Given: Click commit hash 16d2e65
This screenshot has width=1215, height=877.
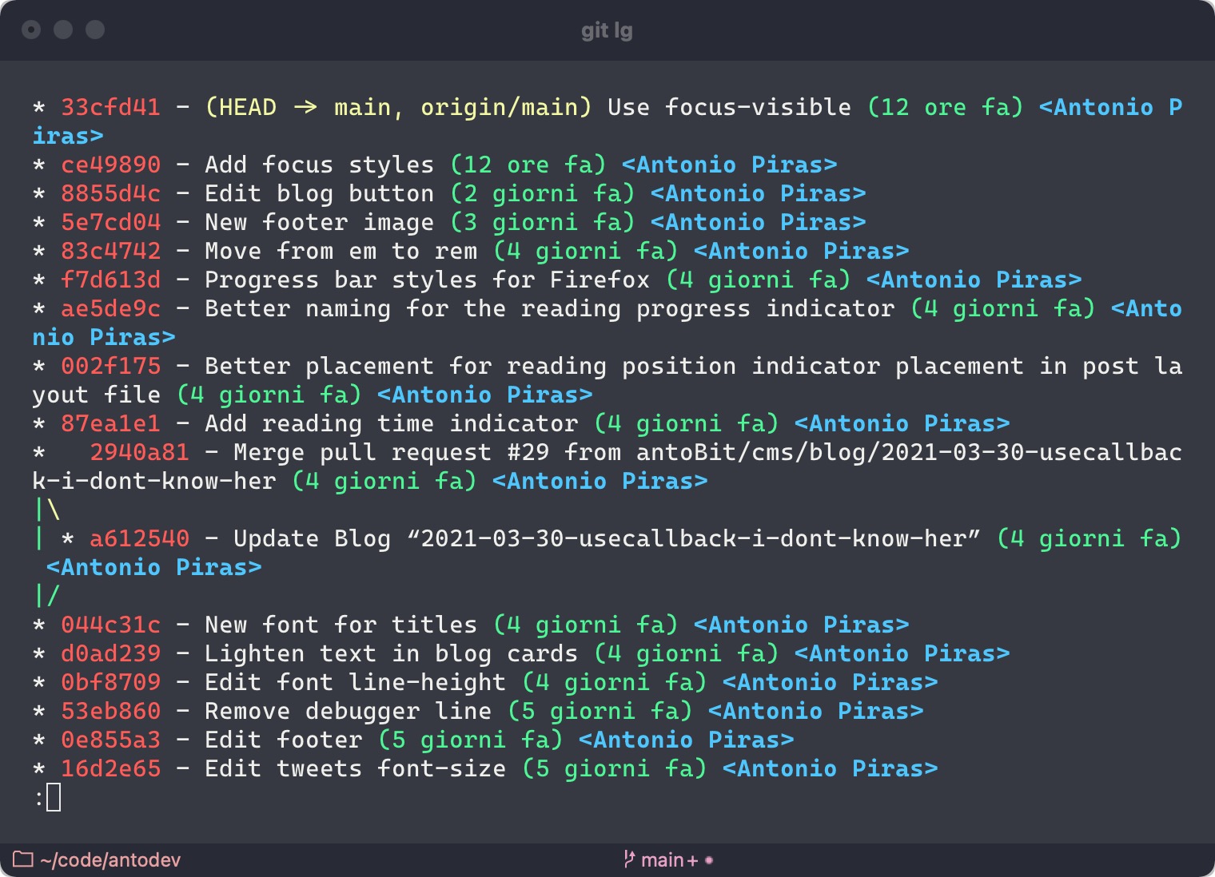Looking at the screenshot, I should pos(111,768).
